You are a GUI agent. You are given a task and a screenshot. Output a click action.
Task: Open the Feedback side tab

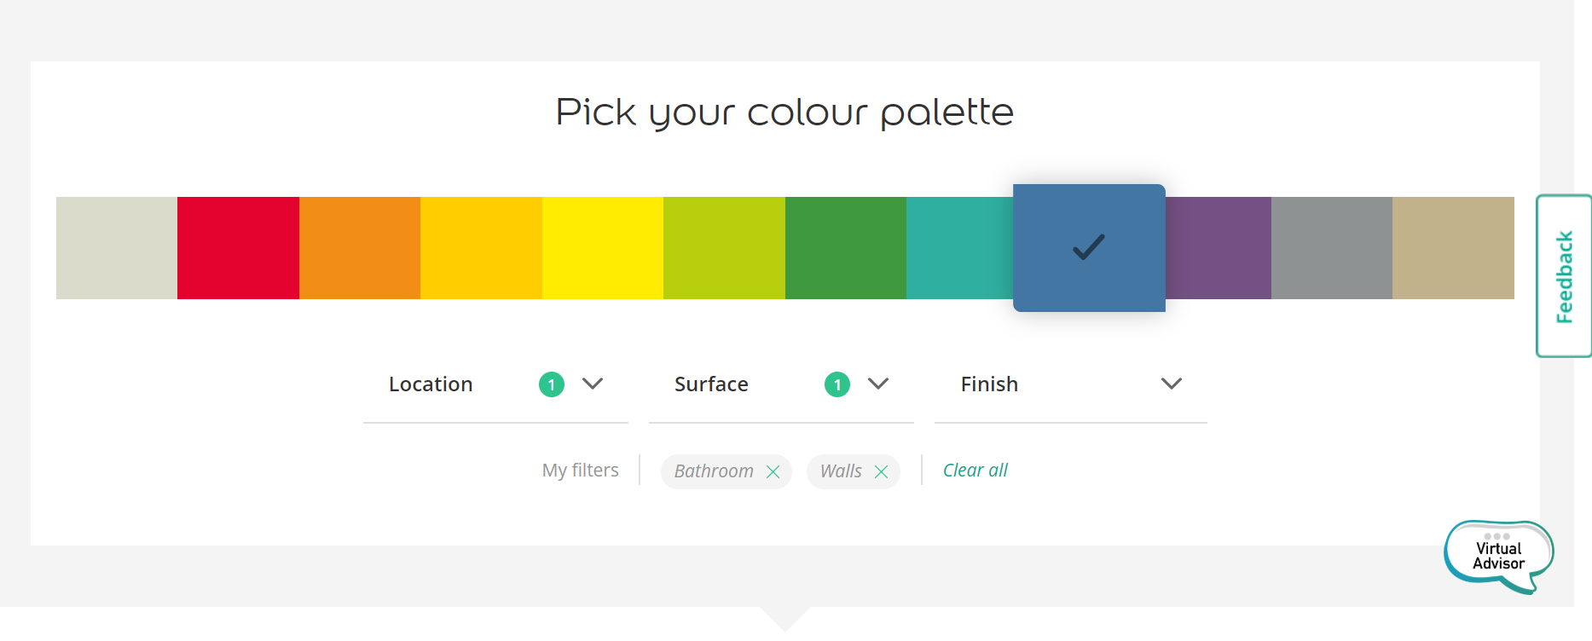pyautogui.click(x=1564, y=276)
